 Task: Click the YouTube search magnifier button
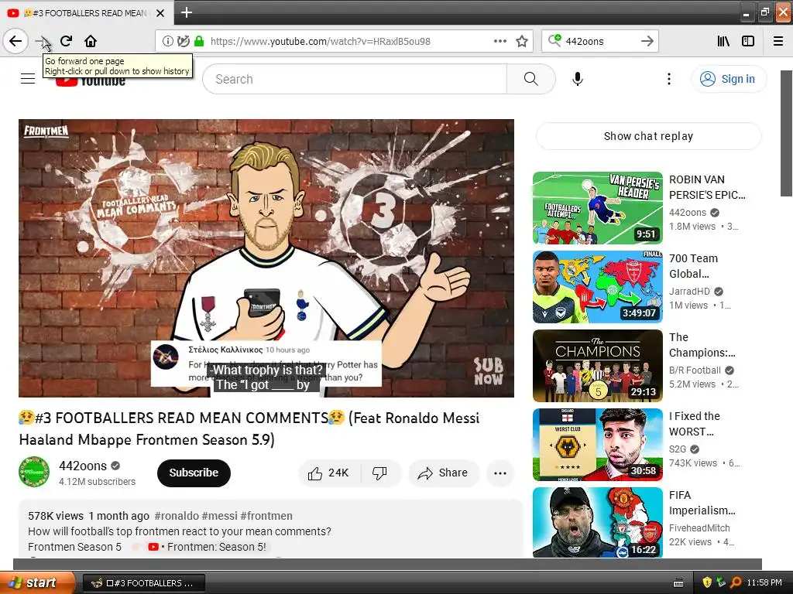[531, 79]
